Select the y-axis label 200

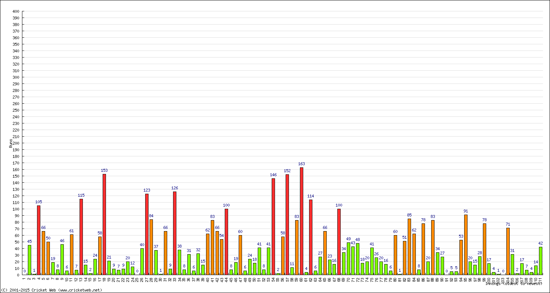(15, 143)
